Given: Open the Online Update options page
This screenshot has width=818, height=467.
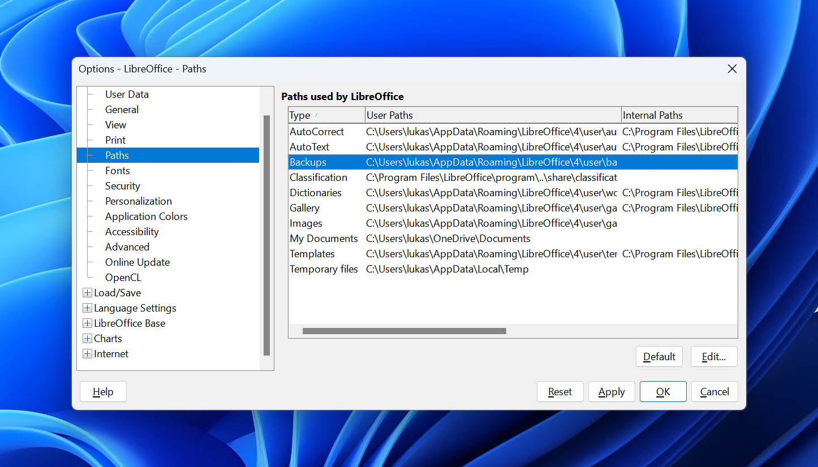Looking at the screenshot, I should pyautogui.click(x=137, y=262).
